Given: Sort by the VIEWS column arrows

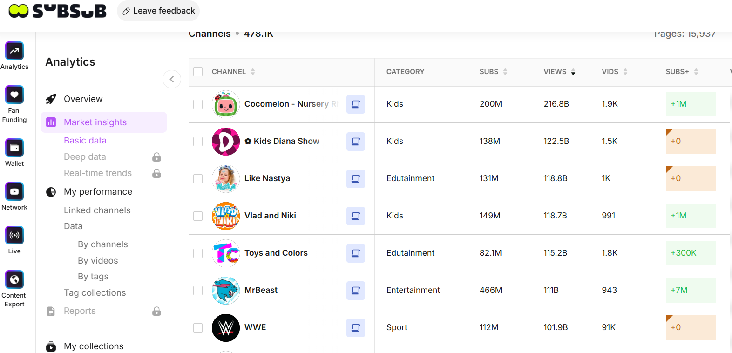Looking at the screenshot, I should pos(573,72).
